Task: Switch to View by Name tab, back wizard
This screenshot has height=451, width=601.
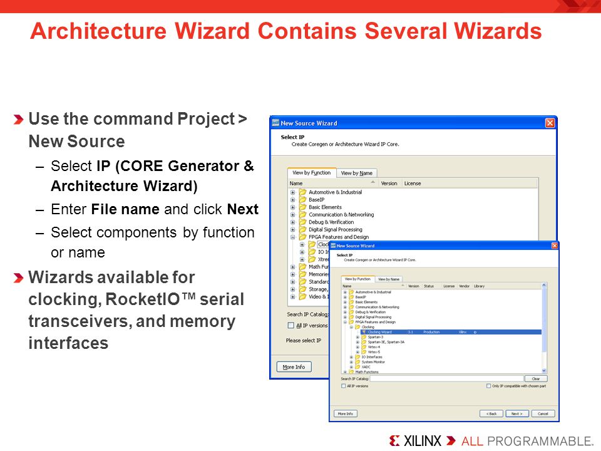Action: 356,174
